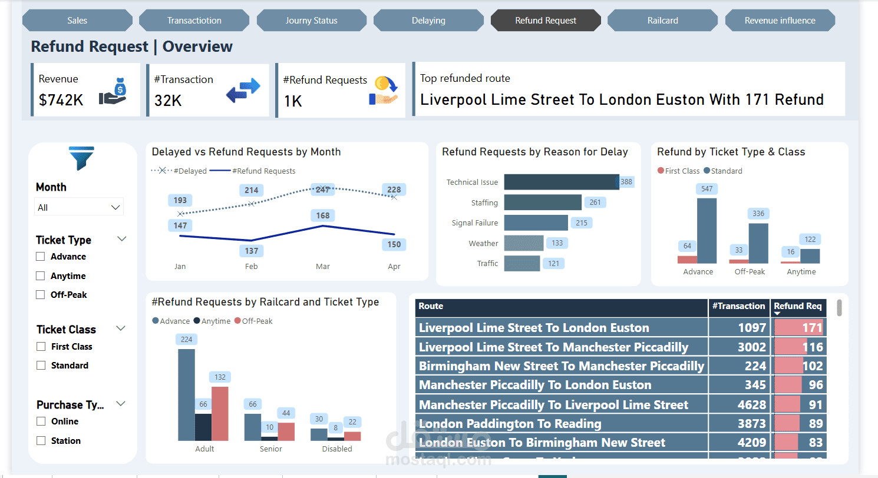878x478 pixels.
Task: Click the Adult Advance bar labeled 224
Action: [186, 395]
